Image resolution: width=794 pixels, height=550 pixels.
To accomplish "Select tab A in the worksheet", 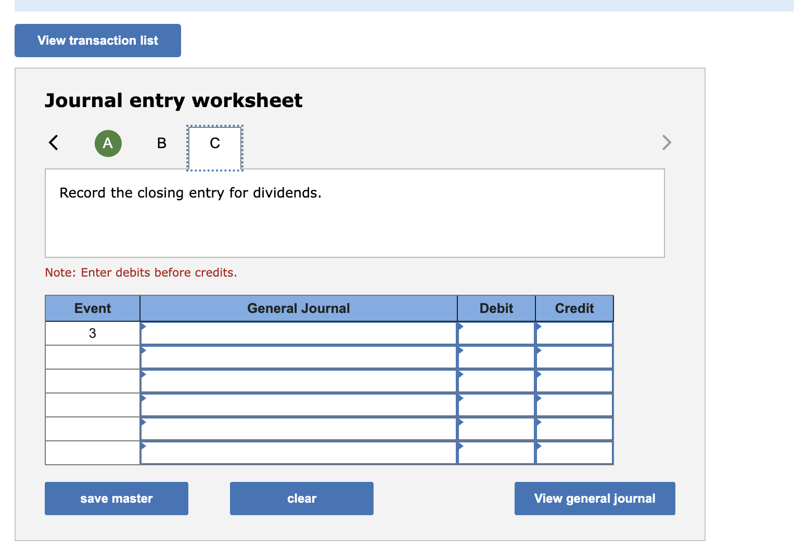I will click(108, 143).
